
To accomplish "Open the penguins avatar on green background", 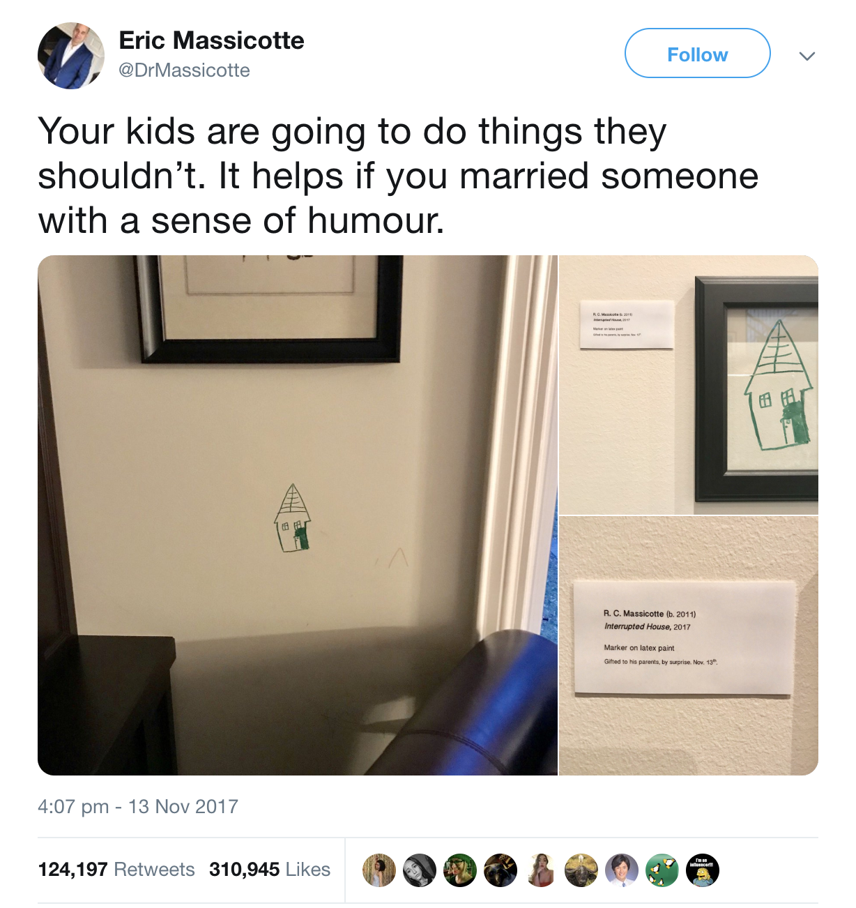I will pos(662,870).
